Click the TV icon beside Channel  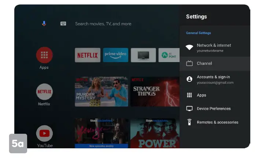point(189,63)
